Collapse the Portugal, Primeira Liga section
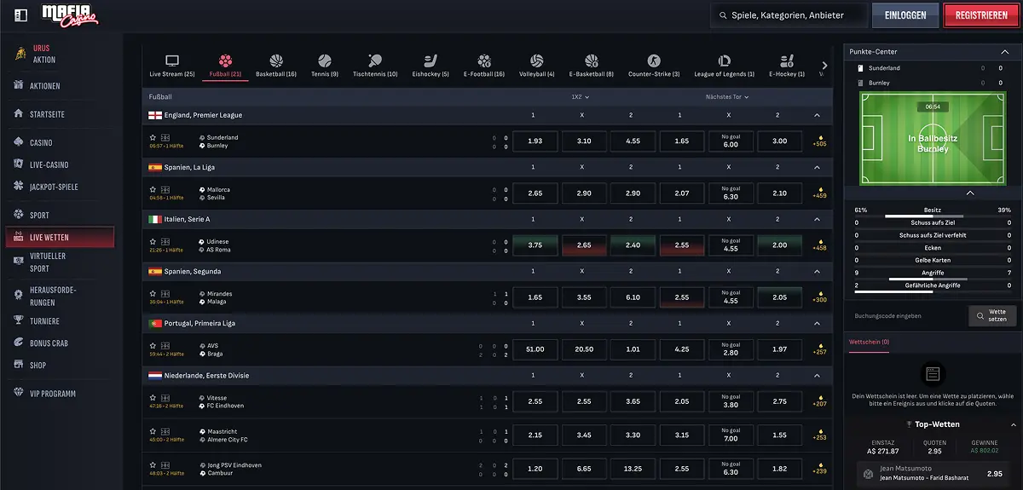 point(817,324)
